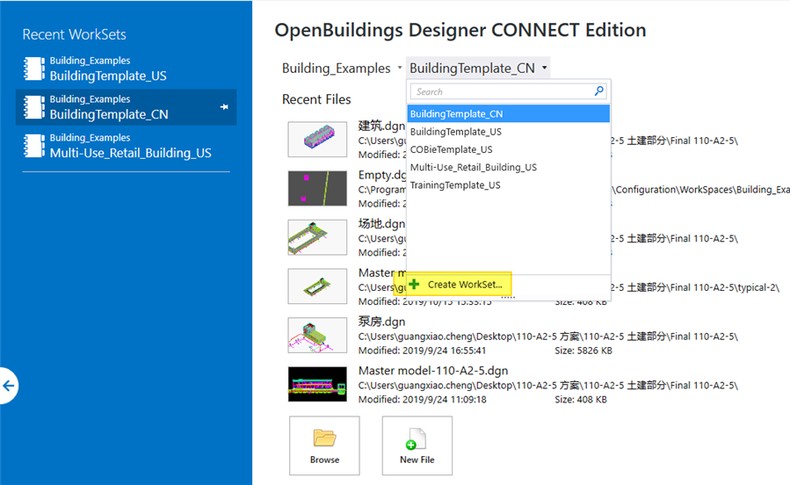Click the 场地.dgn file name

pyautogui.click(x=382, y=224)
